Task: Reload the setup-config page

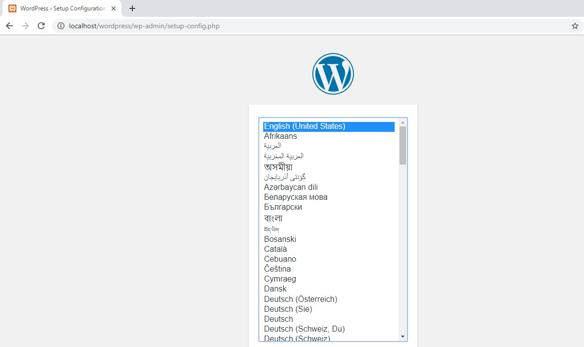Action: (x=41, y=26)
